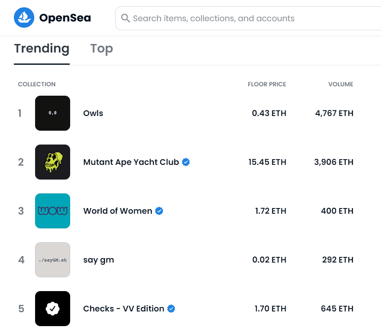Open the Mutant Ape skull thumbnail
The width and height of the screenshot is (381, 331).
(53, 162)
